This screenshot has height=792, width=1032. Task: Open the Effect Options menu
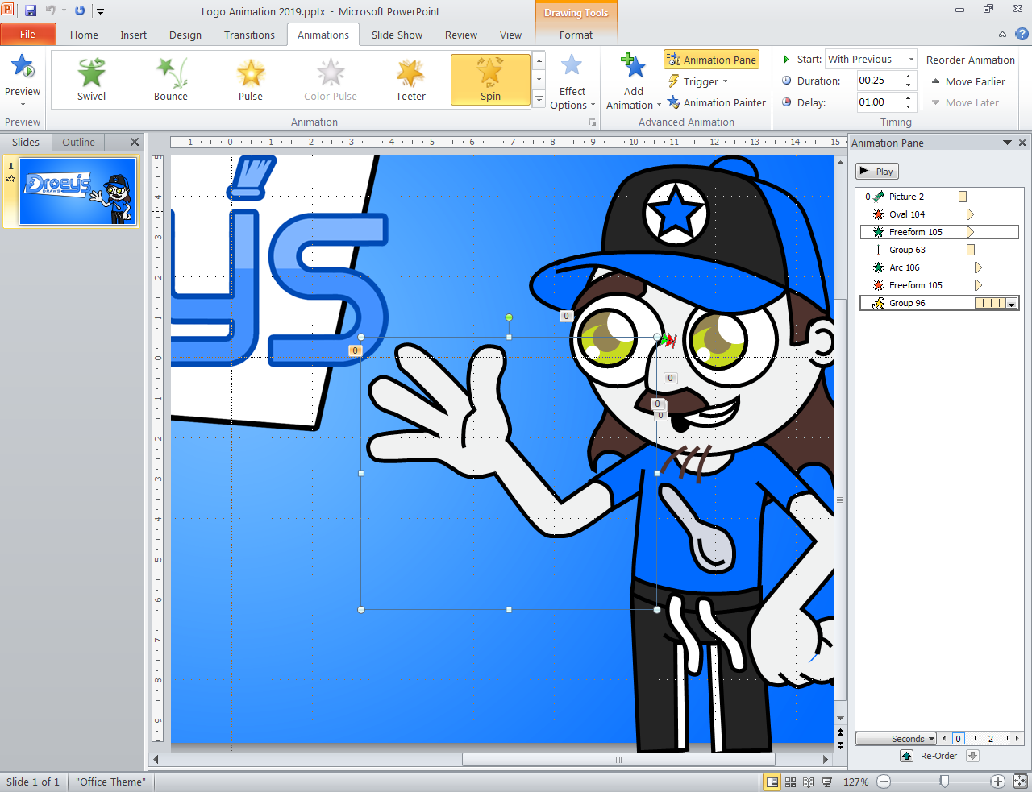[572, 81]
